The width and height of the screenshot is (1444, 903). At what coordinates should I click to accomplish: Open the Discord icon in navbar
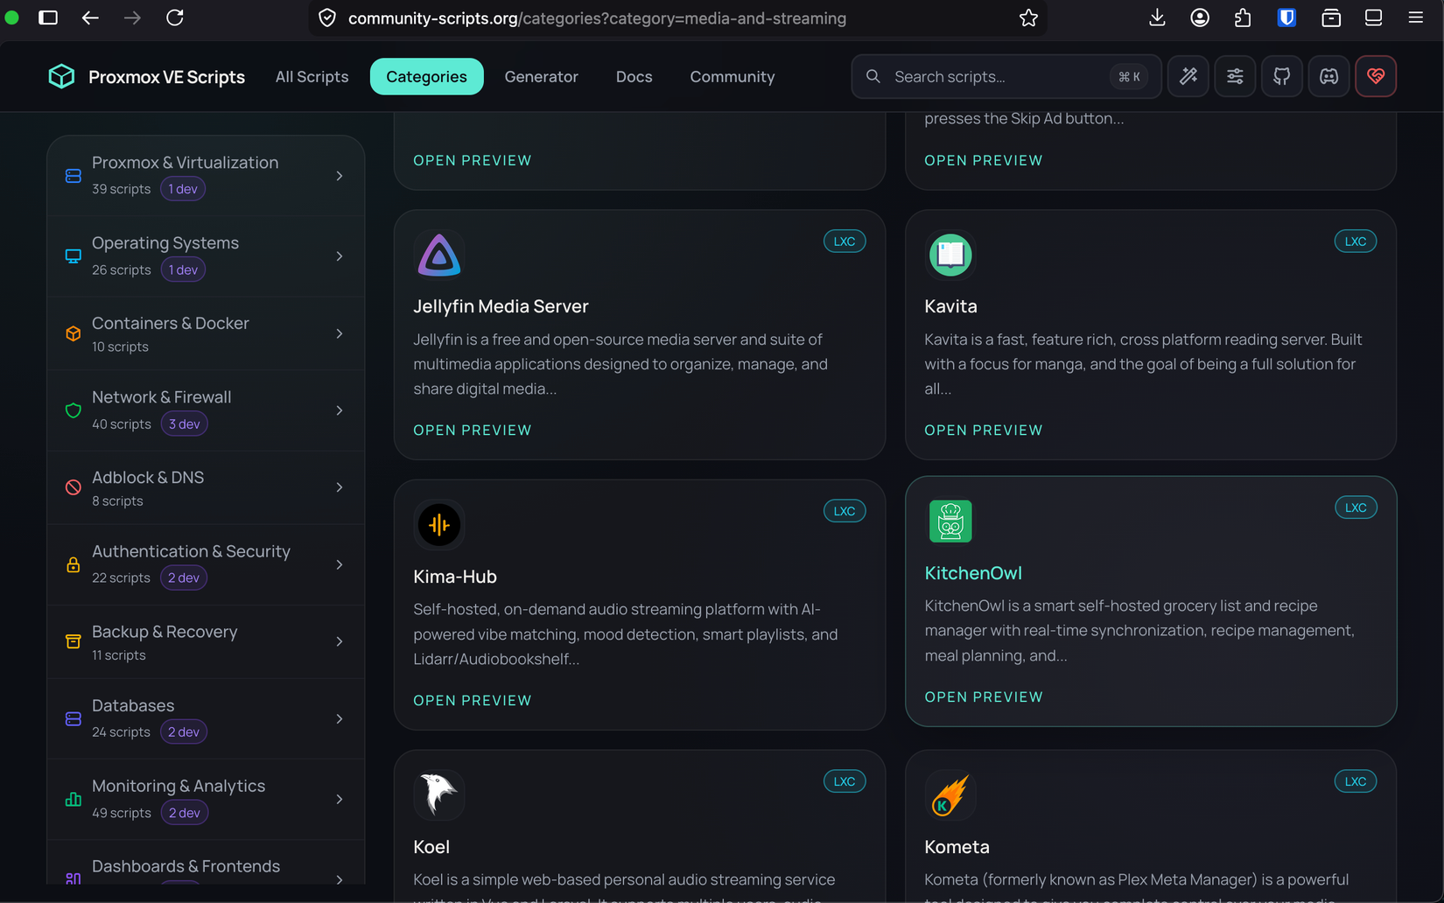1328,76
